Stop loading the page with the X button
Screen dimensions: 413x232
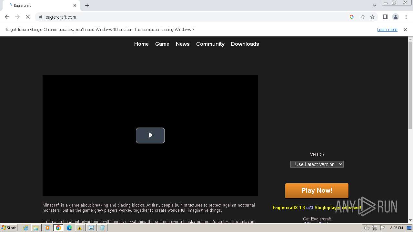click(28, 17)
